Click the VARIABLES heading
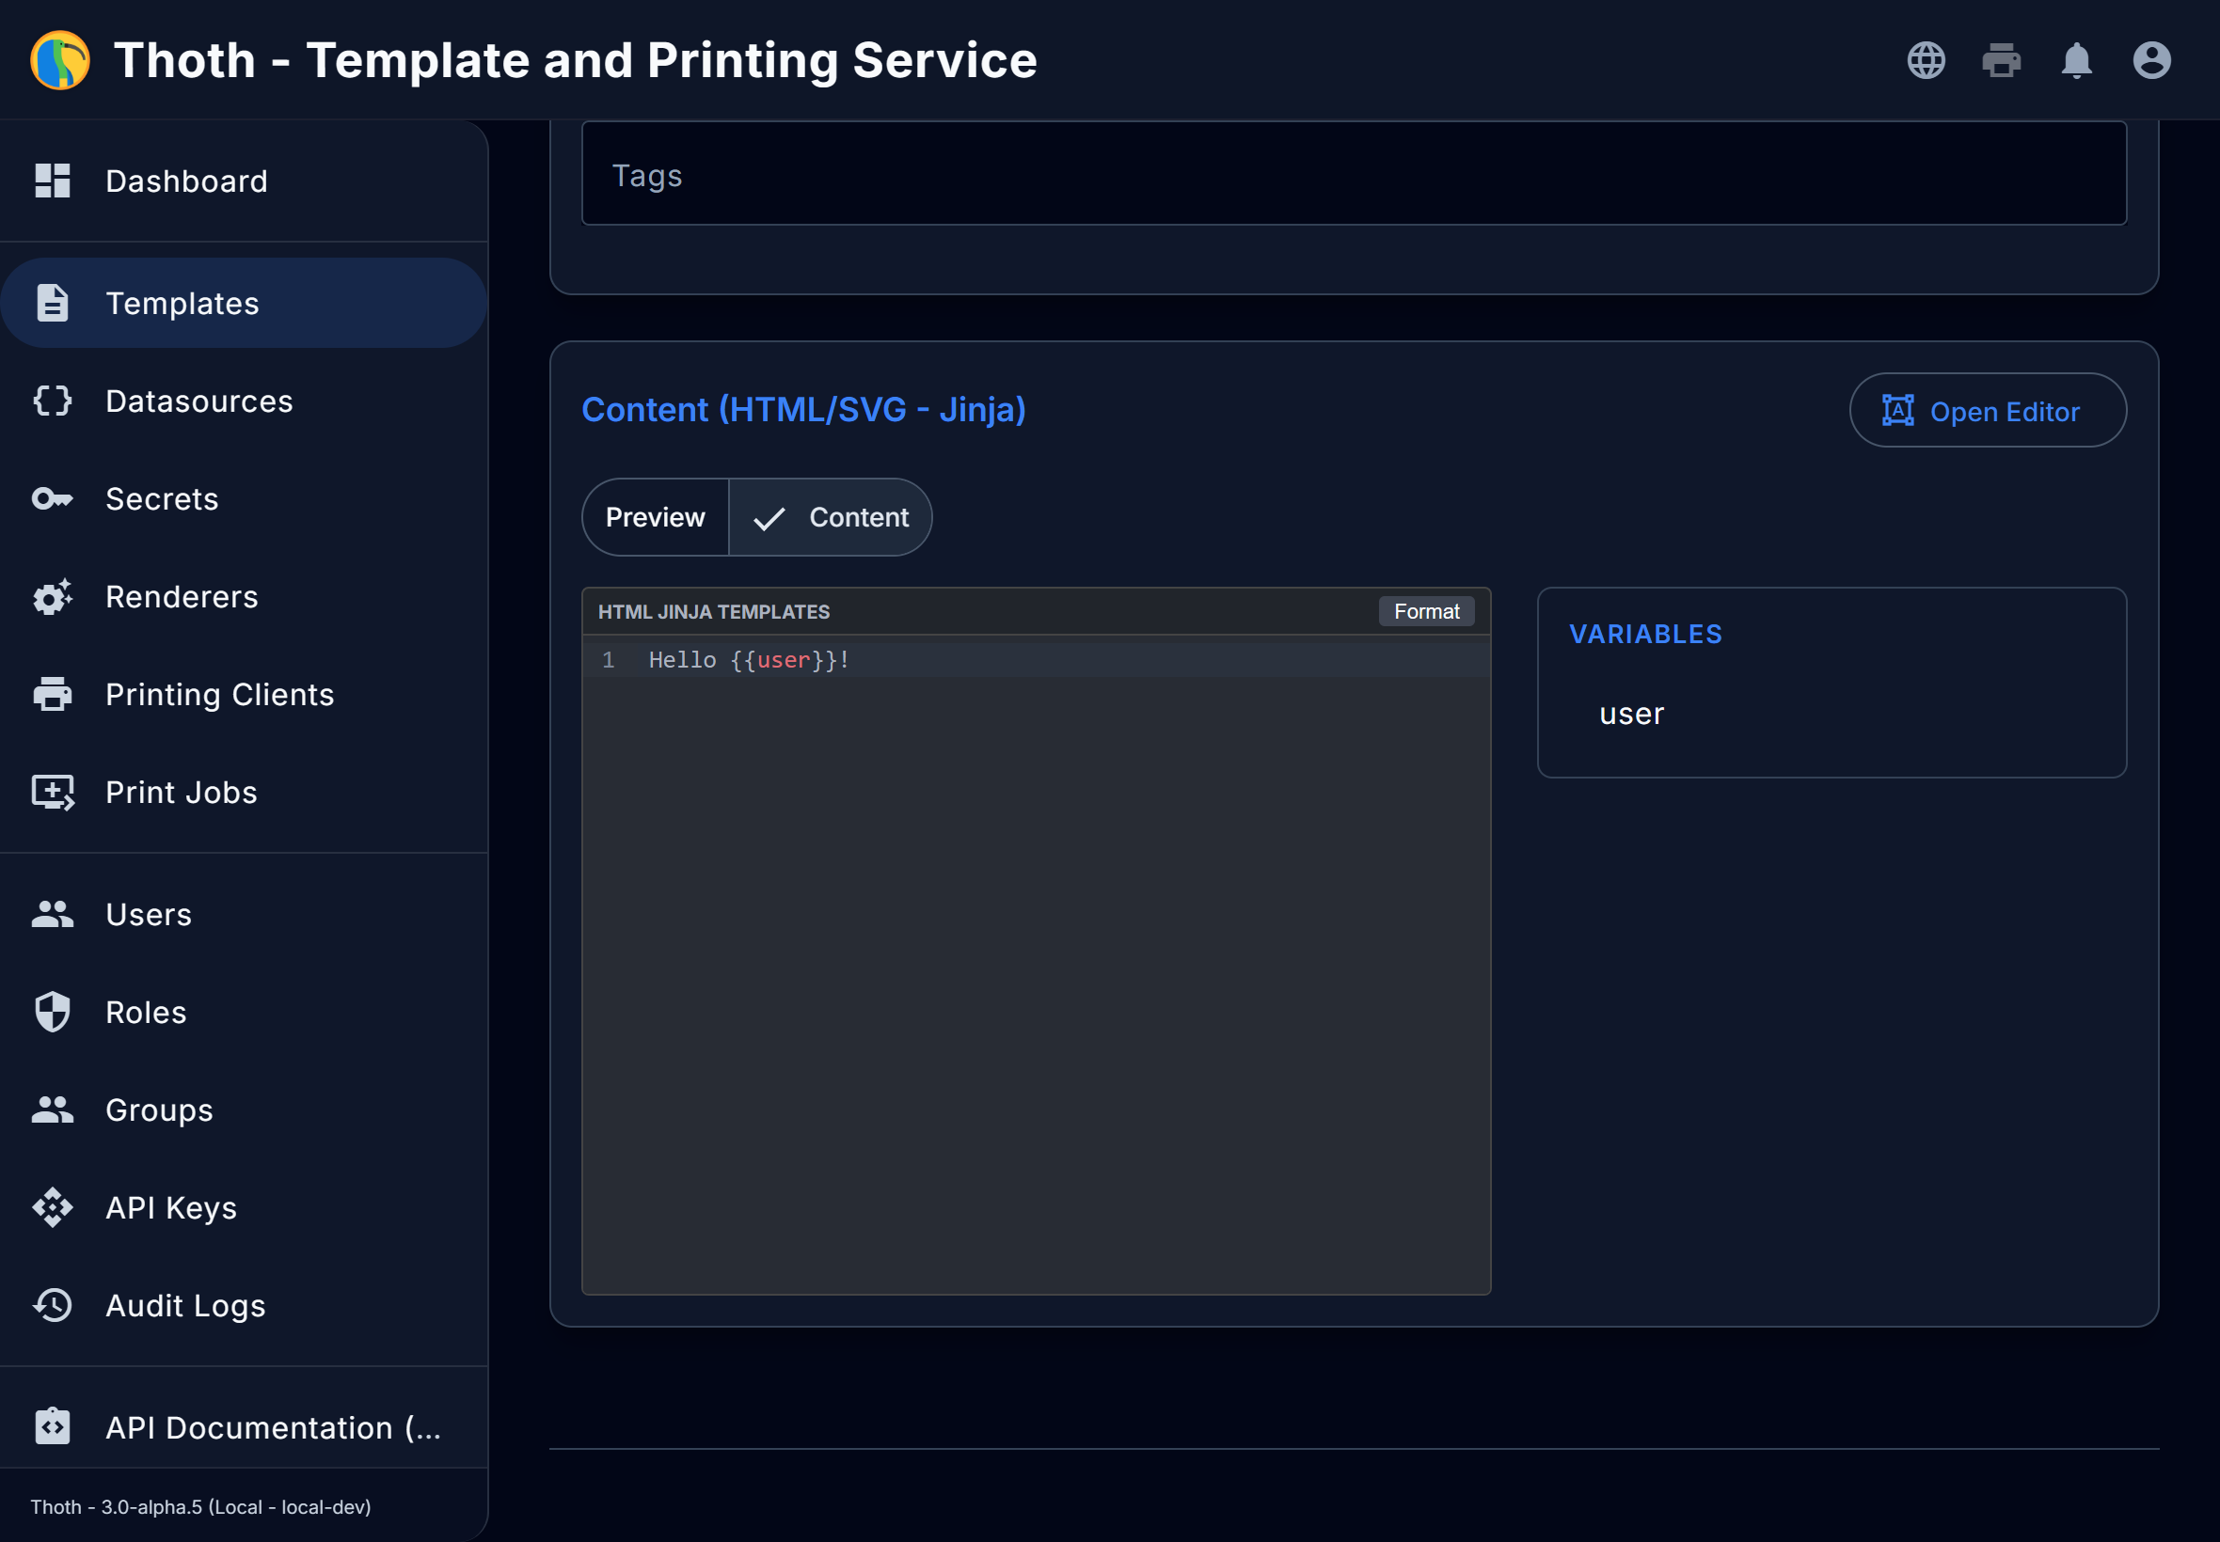2220x1542 pixels. click(x=1645, y=634)
